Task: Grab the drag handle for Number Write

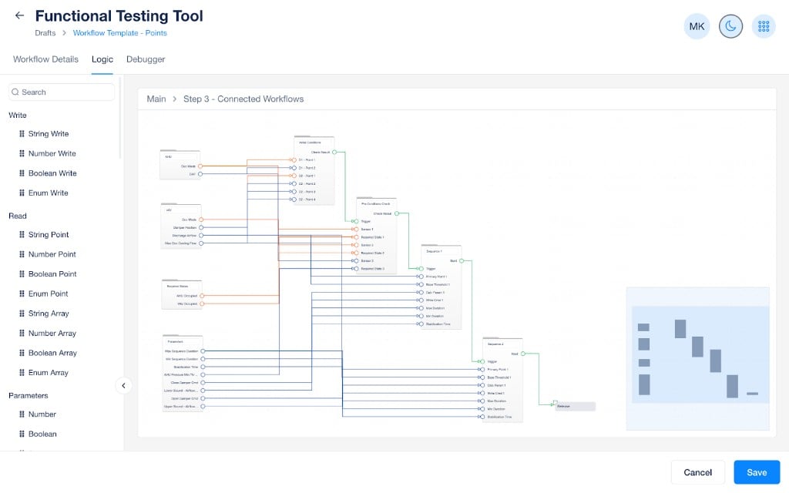Action: [x=22, y=153]
